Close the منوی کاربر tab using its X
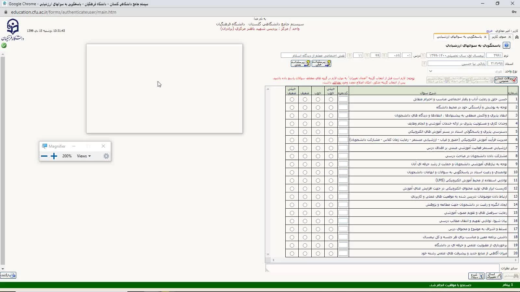The image size is (520, 292). point(510,37)
